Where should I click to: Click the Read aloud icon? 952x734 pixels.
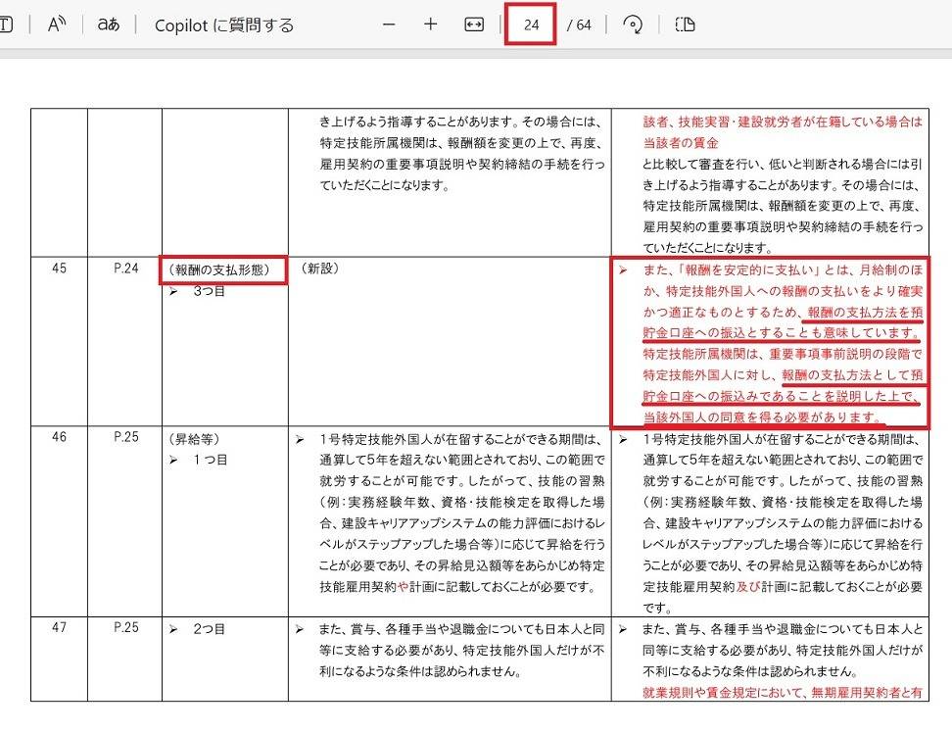(57, 24)
